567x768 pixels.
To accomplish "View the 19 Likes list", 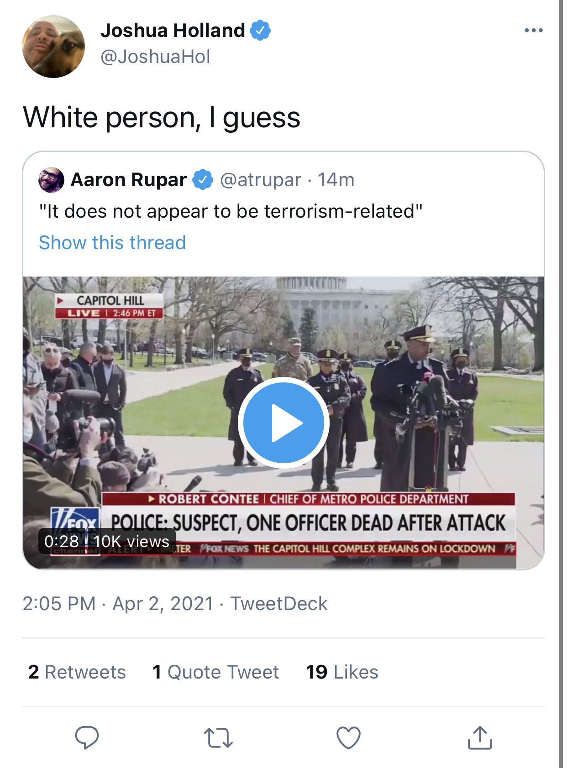I will coord(342,672).
